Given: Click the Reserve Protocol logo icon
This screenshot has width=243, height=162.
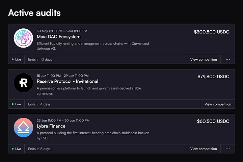Looking at the screenshot, I should tap(23, 83).
